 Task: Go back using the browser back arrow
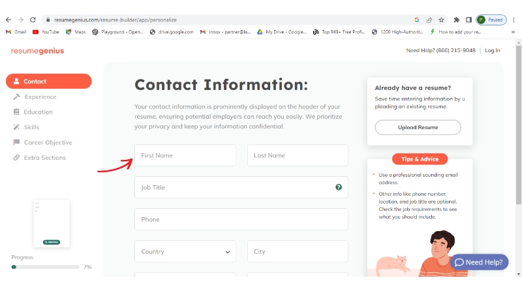click(x=8, y=20)
